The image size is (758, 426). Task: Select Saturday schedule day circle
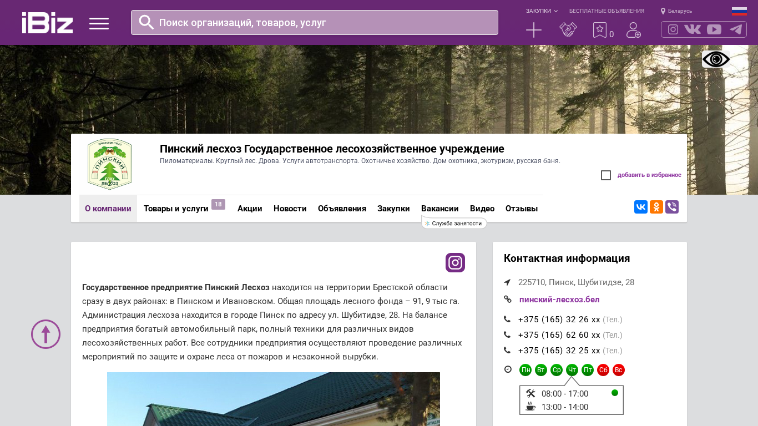(603, 370)
